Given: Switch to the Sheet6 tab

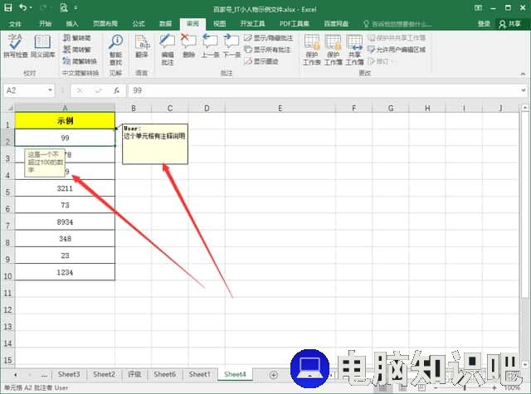Looking at the screenshot, I should coord(164,374).
